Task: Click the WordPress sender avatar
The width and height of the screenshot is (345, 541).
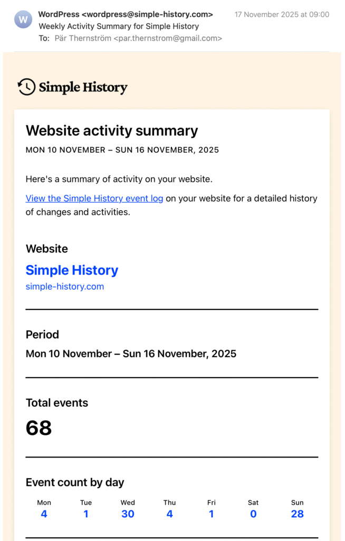Action: point(23,21)
